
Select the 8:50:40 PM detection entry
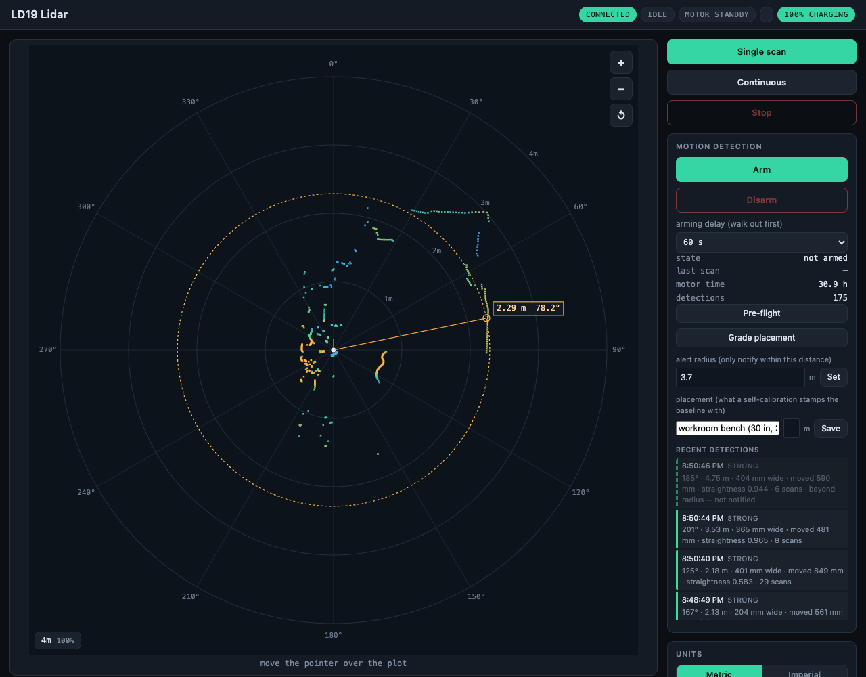762,570
